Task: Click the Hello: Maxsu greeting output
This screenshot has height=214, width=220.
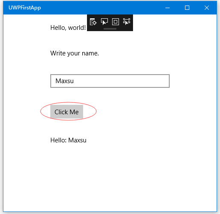Action: tap(68, 140)
